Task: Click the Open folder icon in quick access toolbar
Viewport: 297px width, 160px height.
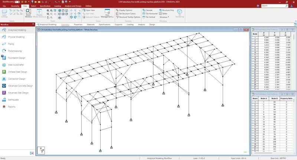Action: (36, 2)
